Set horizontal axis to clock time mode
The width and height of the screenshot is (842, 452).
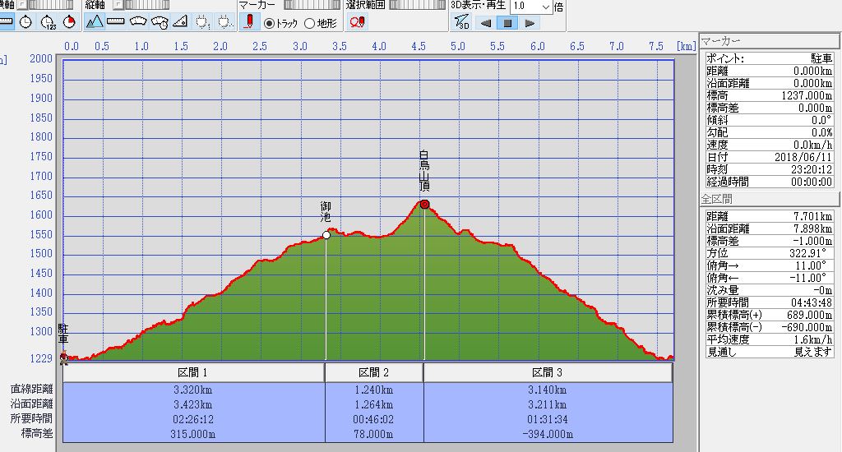click(25, 22)
